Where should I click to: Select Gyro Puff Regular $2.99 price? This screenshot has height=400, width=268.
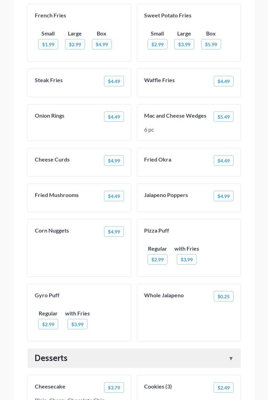[48, 324]
